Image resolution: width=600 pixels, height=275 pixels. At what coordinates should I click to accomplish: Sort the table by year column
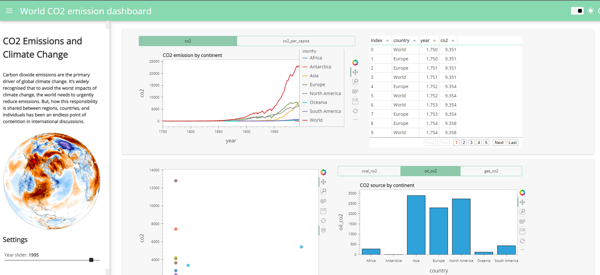(x=429, y=40)
